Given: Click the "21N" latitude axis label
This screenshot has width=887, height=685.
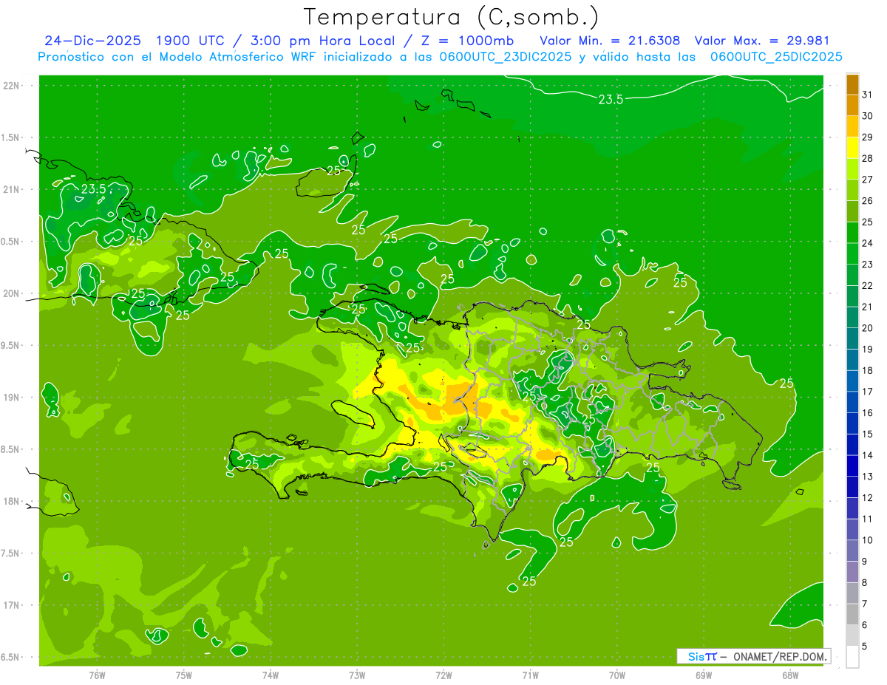Looking at the screenshot, I should coord(12,189).
